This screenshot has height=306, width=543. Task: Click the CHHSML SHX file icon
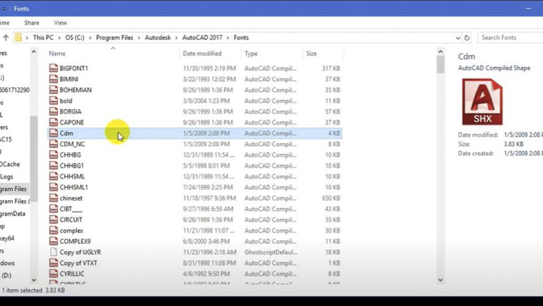53,177
